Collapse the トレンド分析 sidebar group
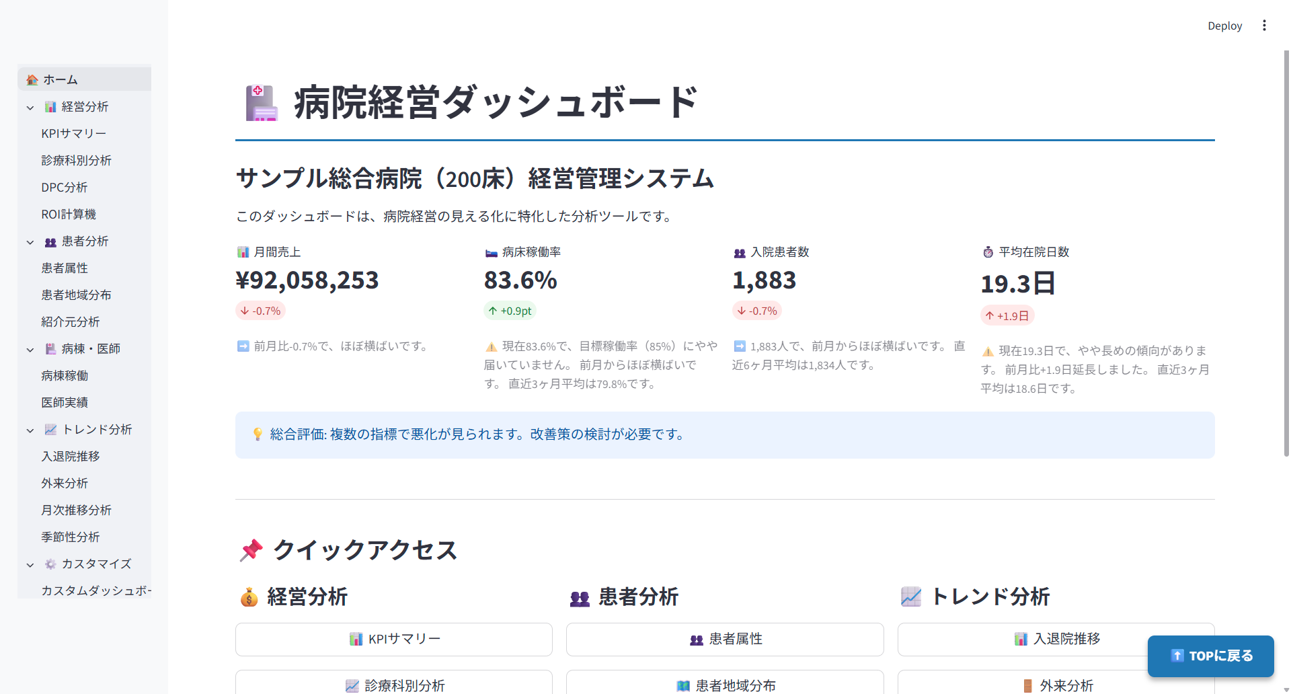 pyautogui.click(x=30, y=430)
